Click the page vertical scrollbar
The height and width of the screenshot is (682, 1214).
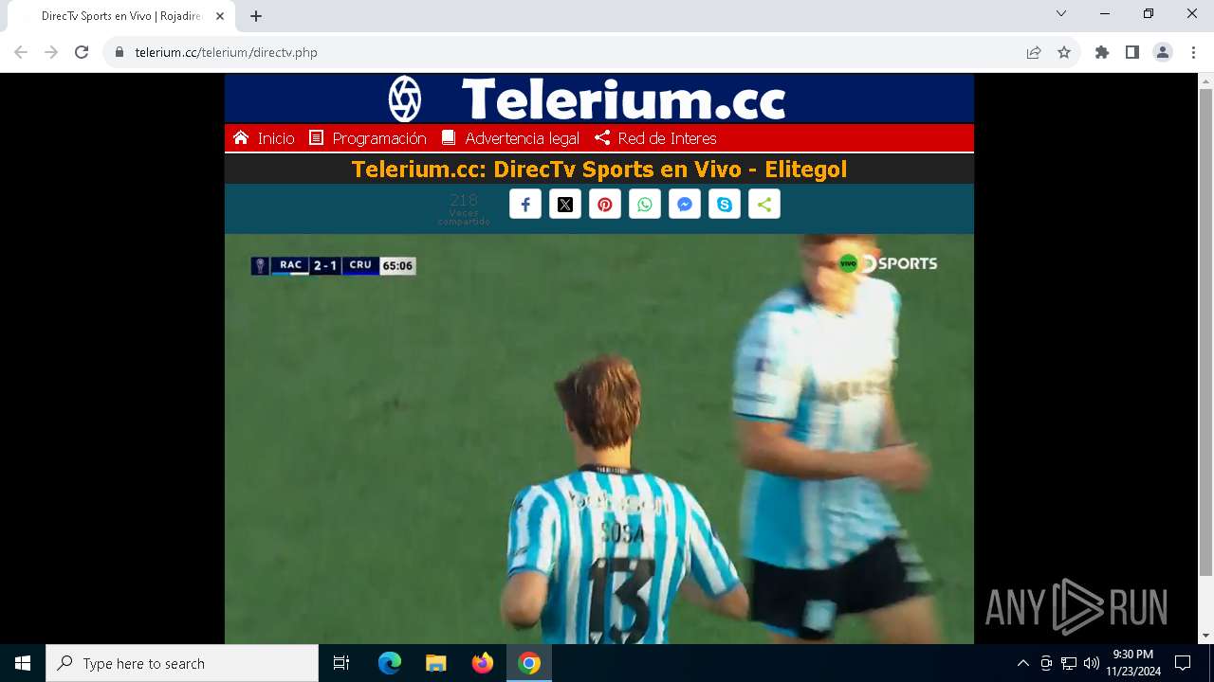pos(1206,332)
